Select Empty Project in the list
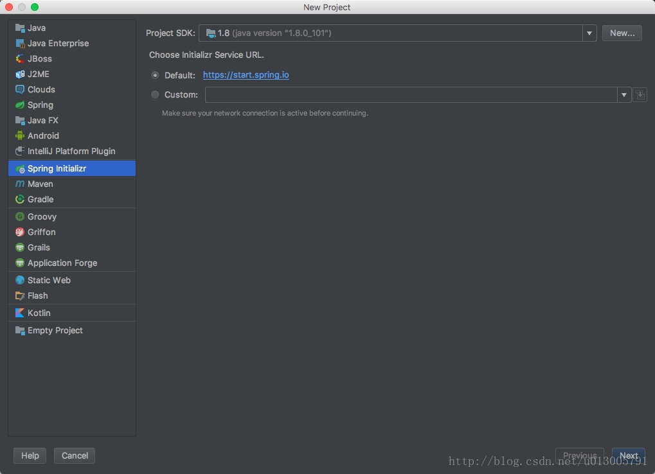The height and width of the screenshot is (474, 655). [x=72, y=331]
